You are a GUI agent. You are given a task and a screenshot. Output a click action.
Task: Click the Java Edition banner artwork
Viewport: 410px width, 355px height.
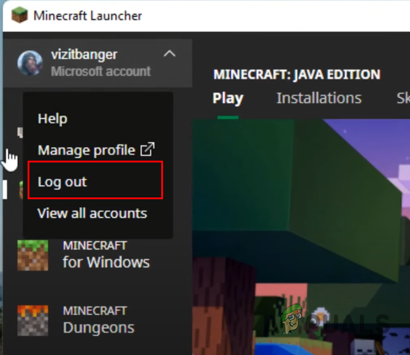click(x=302, y=237)
